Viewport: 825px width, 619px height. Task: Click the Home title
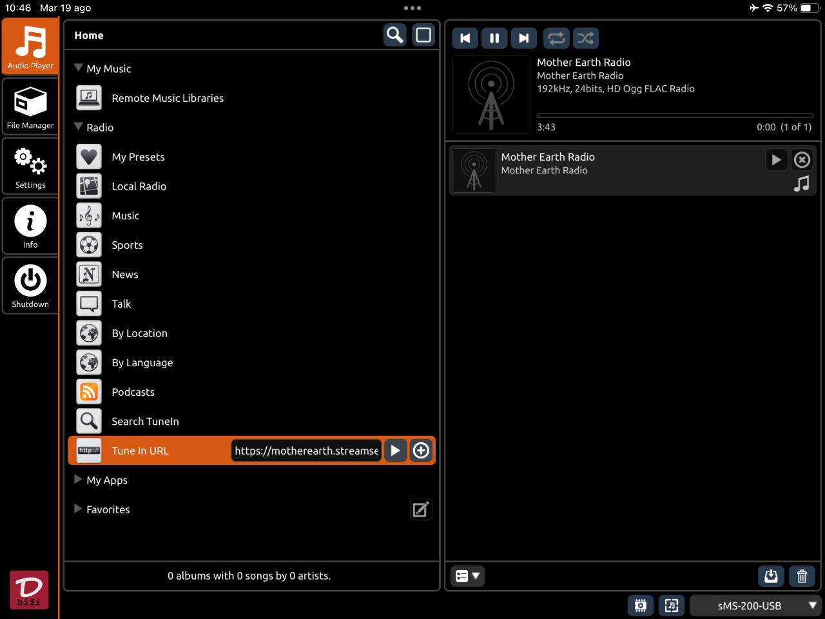[x=89, y=35]
